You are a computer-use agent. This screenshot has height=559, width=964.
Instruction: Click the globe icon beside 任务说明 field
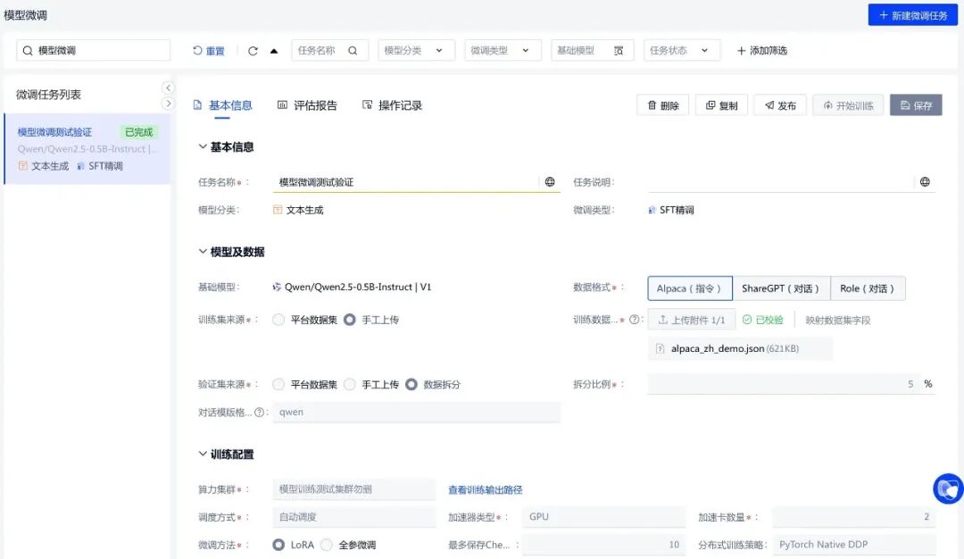point(925,182)
